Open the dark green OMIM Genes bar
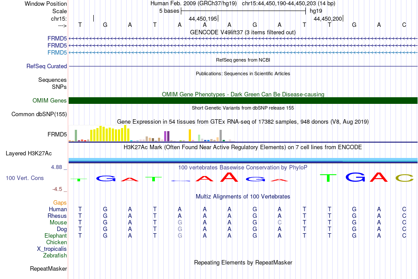 tap(243, 101)
